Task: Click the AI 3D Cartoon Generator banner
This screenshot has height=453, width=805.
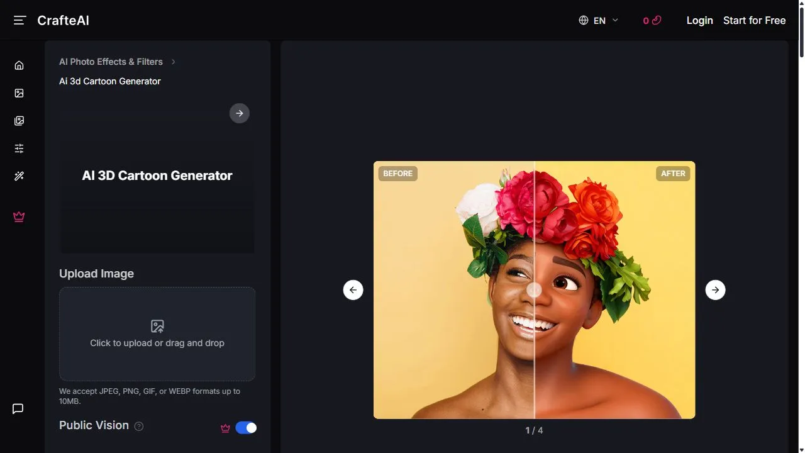Action: coord(157,176)
